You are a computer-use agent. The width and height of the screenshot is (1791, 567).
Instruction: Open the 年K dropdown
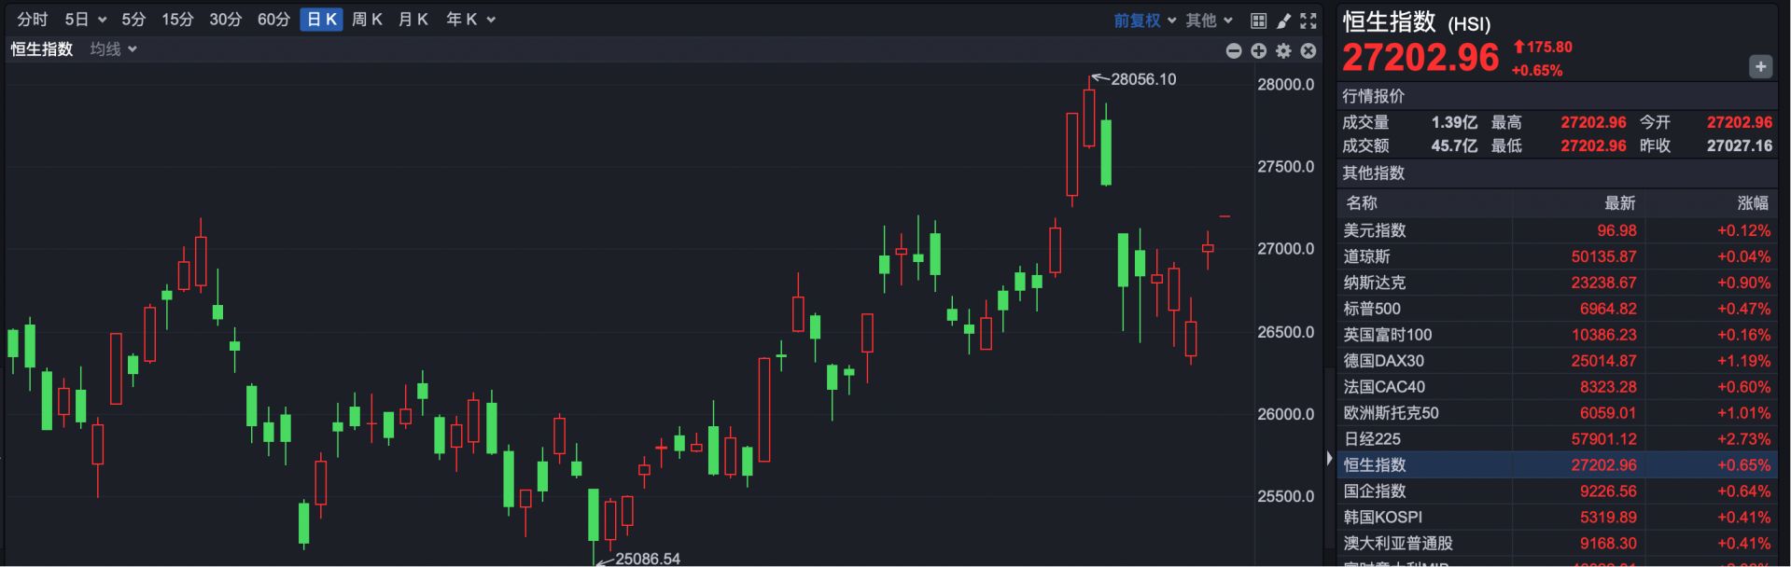click(x=470, y=20)
